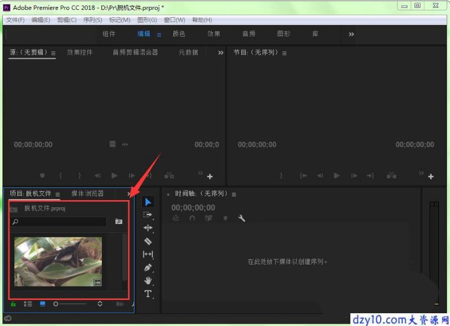The image size is (450, 326).
Task: Step back one frame in Source monitor
Action: [97, 175]
